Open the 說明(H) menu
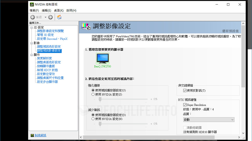The width and height of the screenshot is (252, 141). pyautogui.click(x=71, y=11)
